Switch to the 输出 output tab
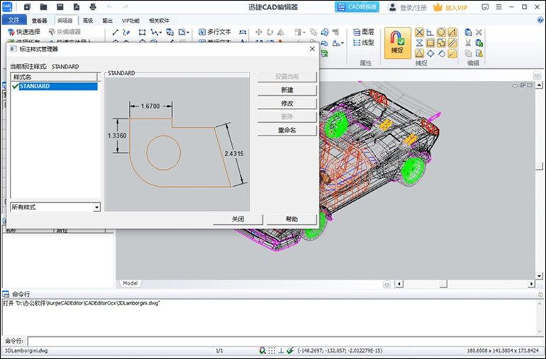This screenshot has width=546, height=359. (107, 21)
